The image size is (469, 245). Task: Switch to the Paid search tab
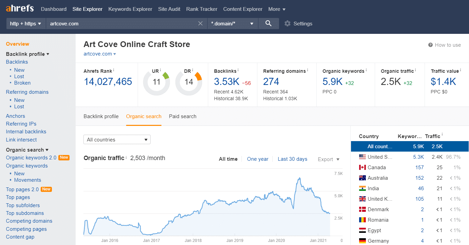click(182, 116)
